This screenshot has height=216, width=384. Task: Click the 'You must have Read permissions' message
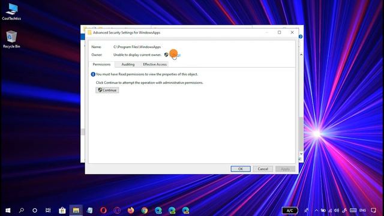coord(147,74)
